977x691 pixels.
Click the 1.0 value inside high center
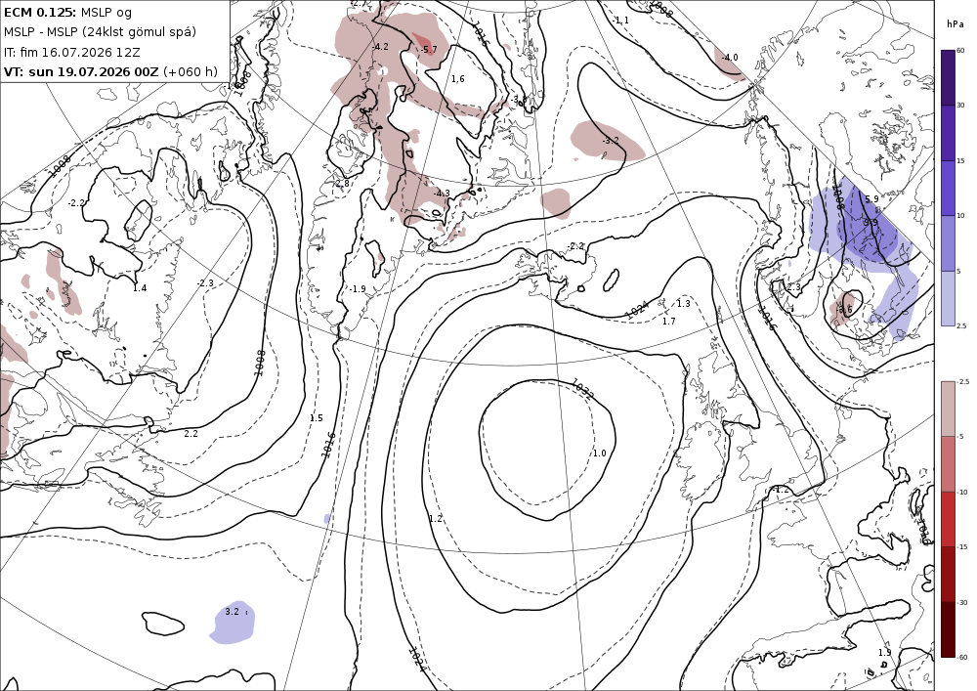(x=600, y=453)
